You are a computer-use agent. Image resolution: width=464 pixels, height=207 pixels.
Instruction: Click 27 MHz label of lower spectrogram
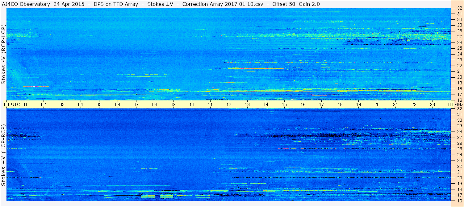tap(459, 137)
